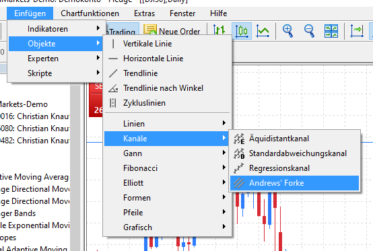Open the Einfügen menu
Screen dimensions: 373x251
pyautogui.click(x=30, y=13)
